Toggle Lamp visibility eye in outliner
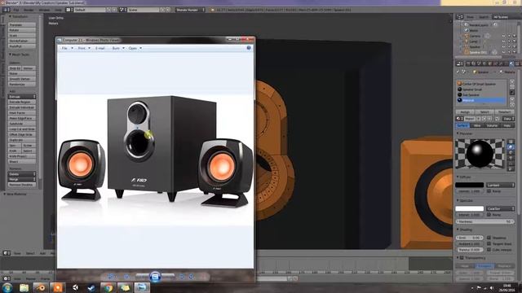 (x=504, y=42)
